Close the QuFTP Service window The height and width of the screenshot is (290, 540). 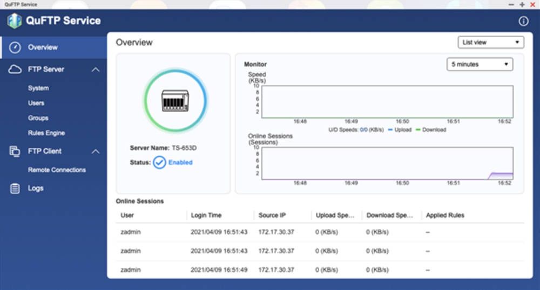(x=532, y=4)
